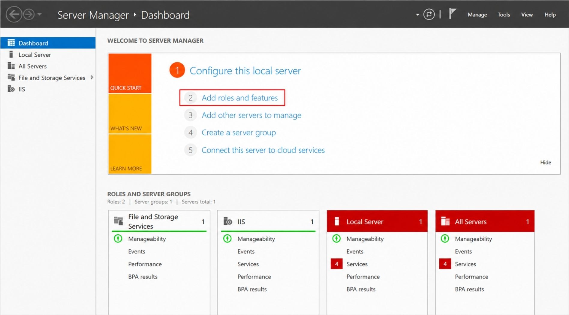Screen dimensions: 569x315
Task: Click the All Servers manageability status icon
Action: 445,238
